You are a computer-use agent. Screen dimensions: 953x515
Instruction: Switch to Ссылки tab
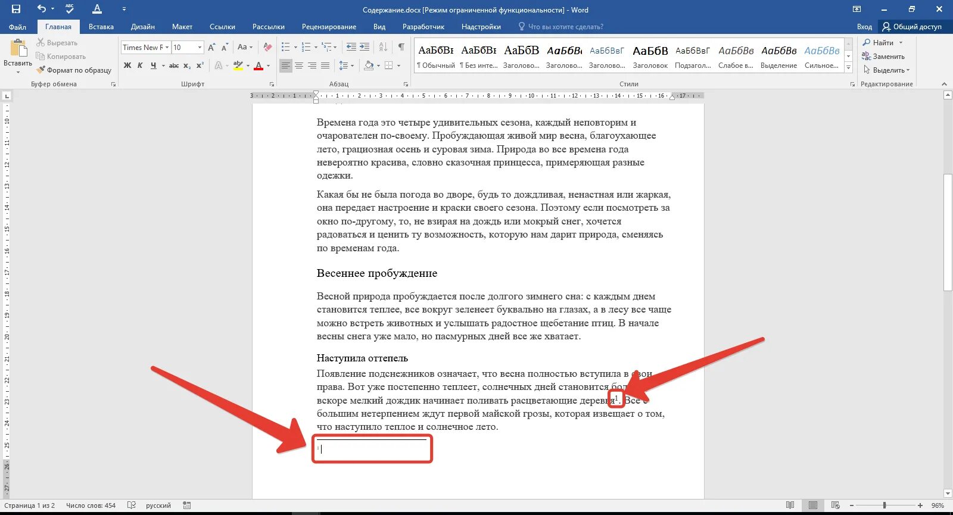(x=222, y=27)
